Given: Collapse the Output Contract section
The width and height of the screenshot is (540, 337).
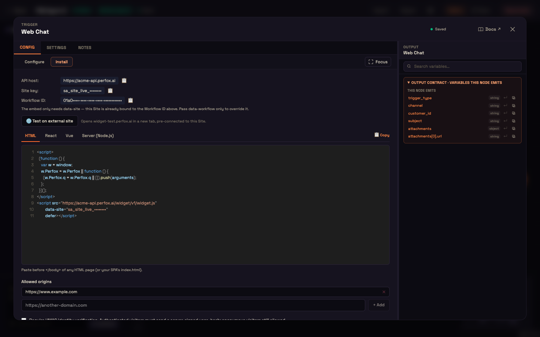Looking at the screenshot, I should pyautogui.click(x=454, y=83).
